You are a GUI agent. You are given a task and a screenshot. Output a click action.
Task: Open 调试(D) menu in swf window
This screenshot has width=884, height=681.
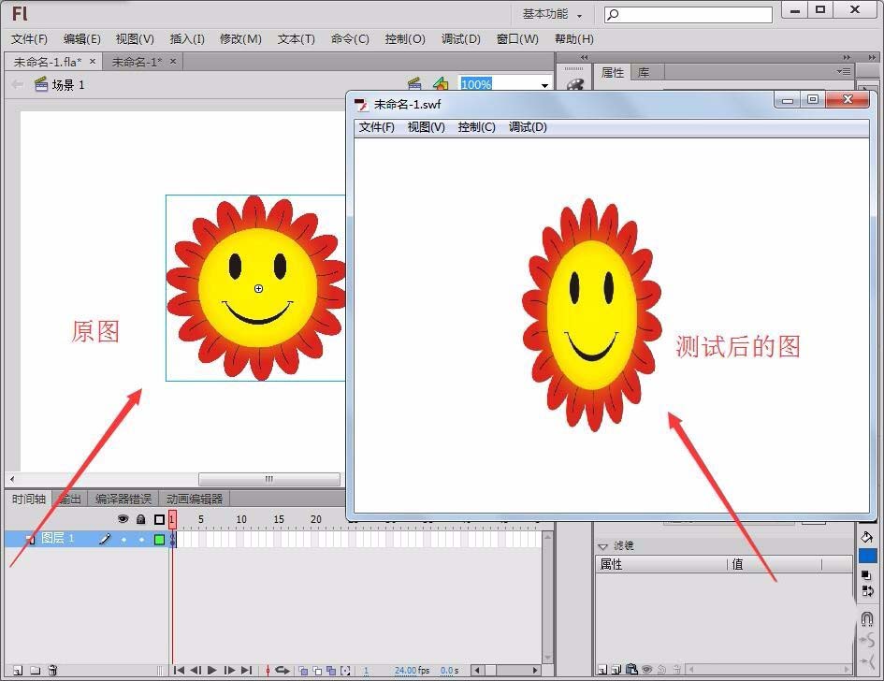click(528, 127)
